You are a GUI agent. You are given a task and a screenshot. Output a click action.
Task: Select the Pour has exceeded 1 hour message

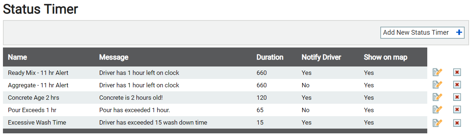[x=135, y=110]
